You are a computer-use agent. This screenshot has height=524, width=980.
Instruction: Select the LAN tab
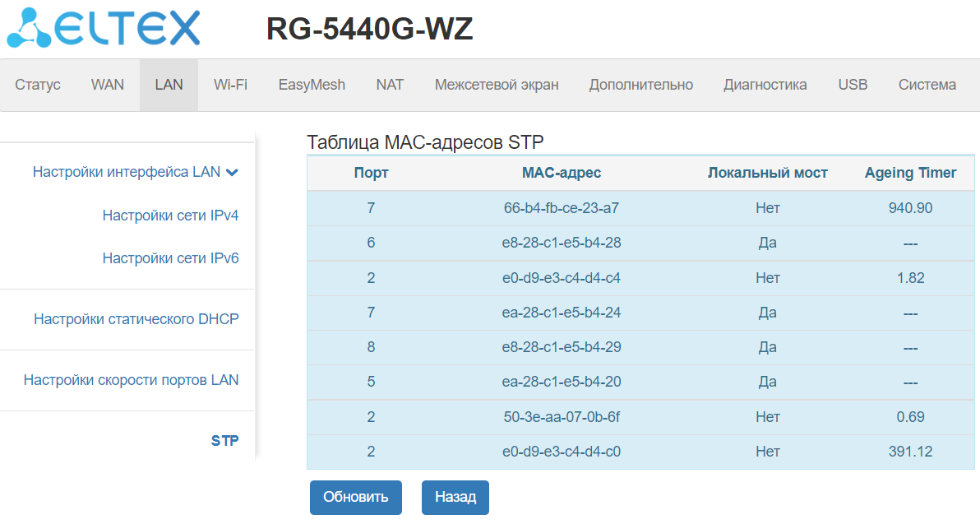[169, 85]
